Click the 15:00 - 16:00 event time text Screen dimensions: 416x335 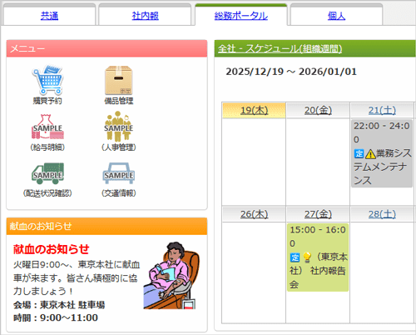pos(318,237)
